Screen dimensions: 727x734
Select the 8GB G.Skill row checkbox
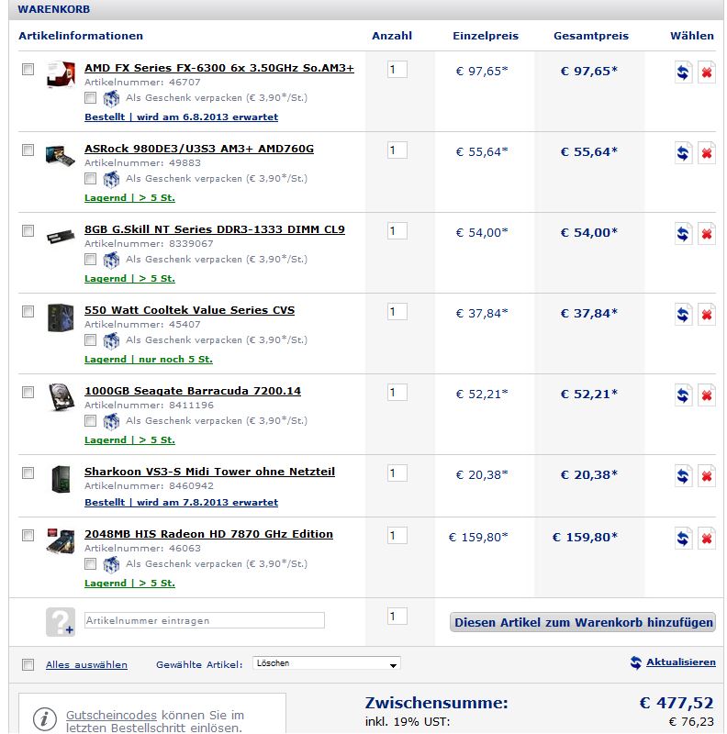pyautogui.click(x=28, y=231)
